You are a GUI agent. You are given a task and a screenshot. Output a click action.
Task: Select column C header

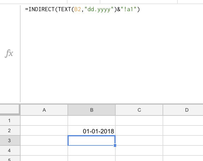[139, 110]
